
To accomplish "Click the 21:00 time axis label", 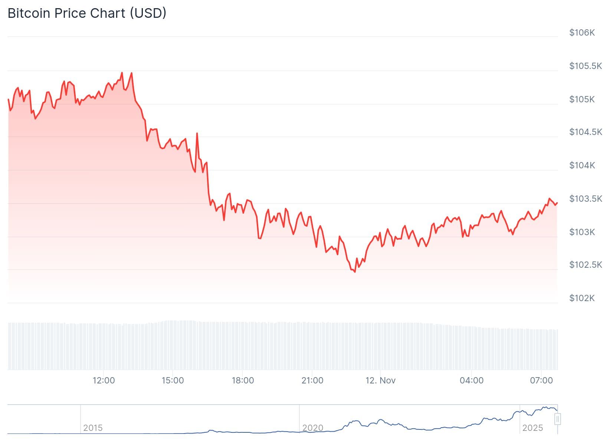I will tap(312, 380).
